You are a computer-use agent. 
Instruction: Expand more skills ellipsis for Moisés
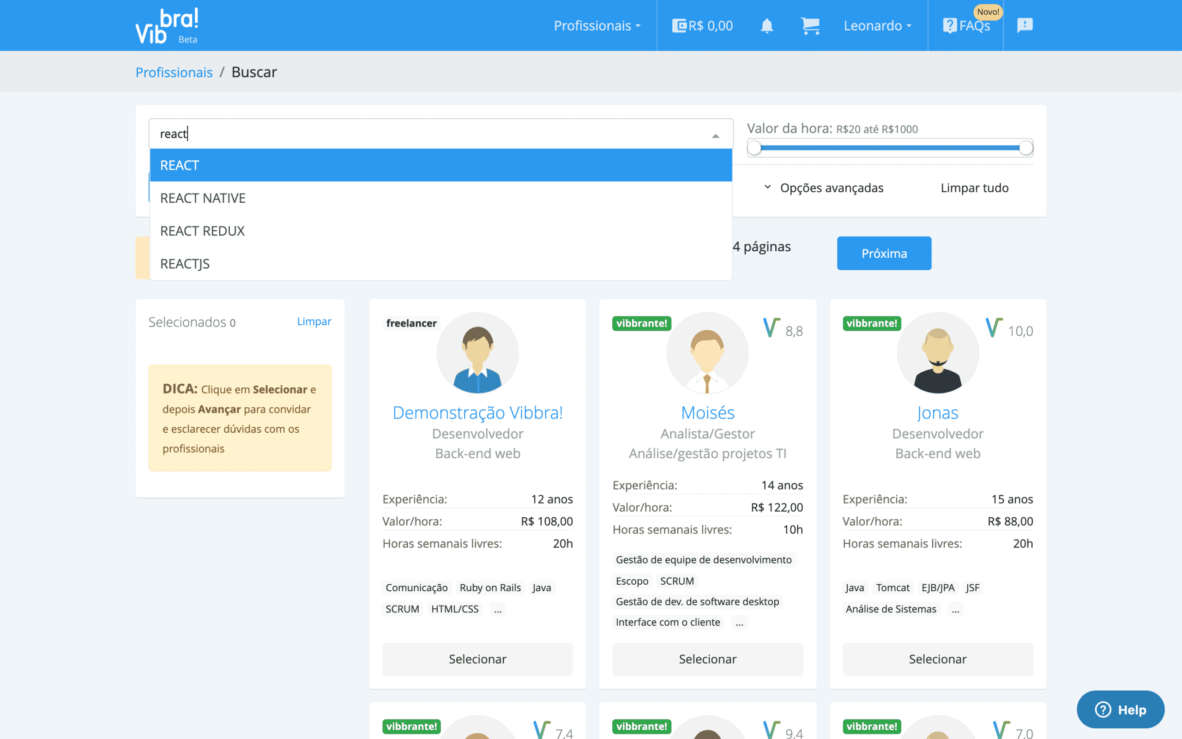click(740, 622)
